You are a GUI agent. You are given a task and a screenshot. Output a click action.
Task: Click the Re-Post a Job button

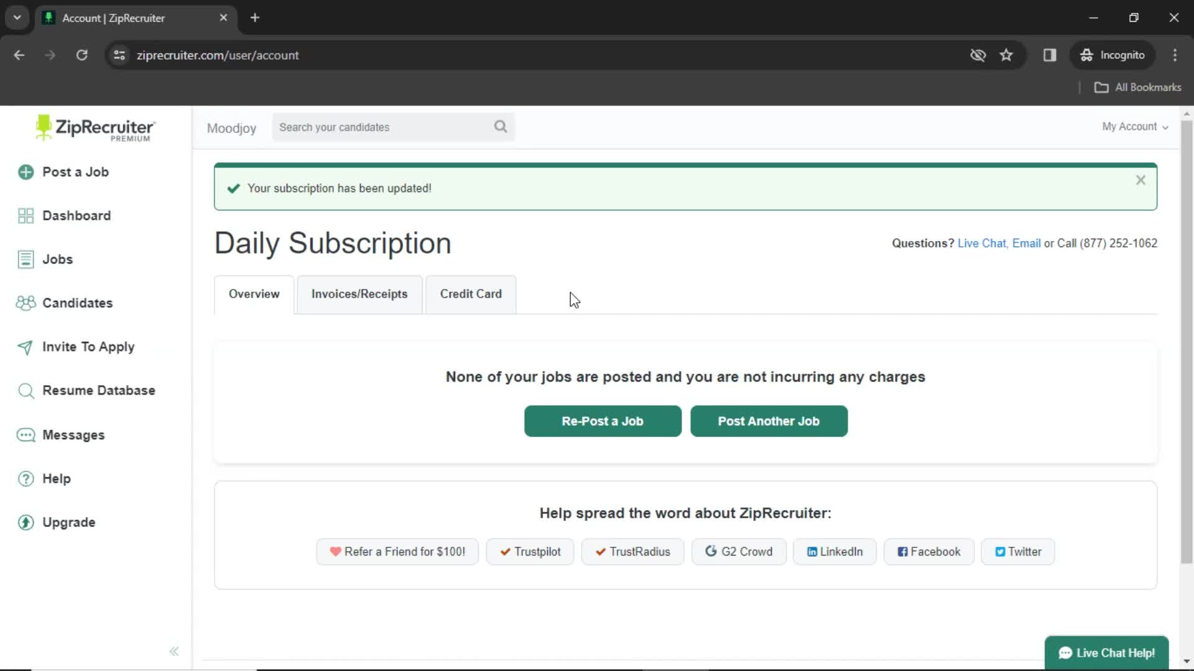coord(603,420)
